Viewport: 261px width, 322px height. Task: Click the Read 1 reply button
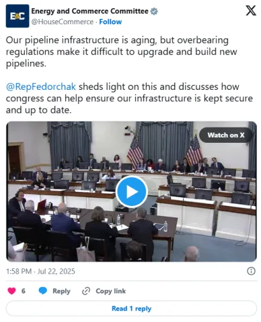(131, 309)
